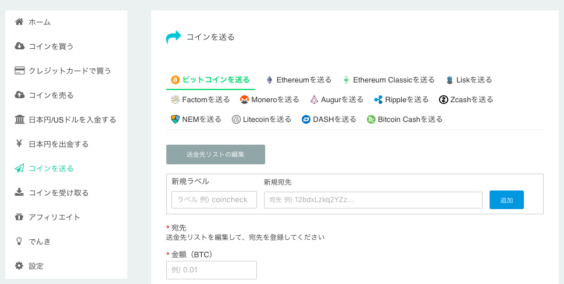This screenshot has width=564, height=284.
Task: Select the Bitcoin Cashを送る tab
Action: click(x=405, y=120)
